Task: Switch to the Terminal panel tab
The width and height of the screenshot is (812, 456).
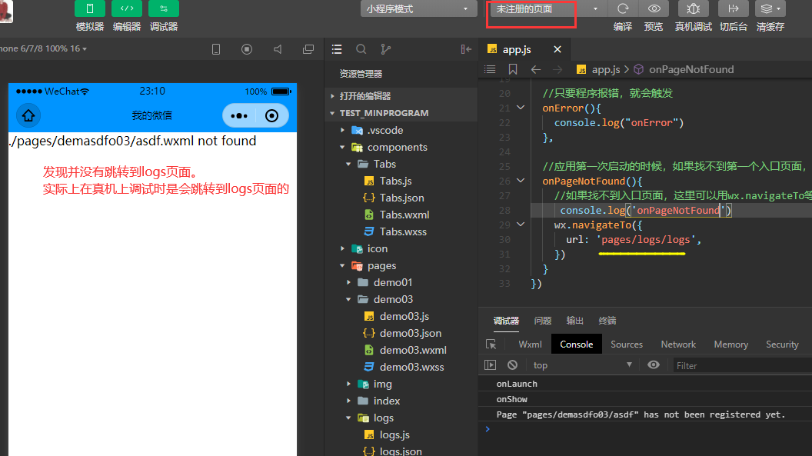Action: point(607,321)
